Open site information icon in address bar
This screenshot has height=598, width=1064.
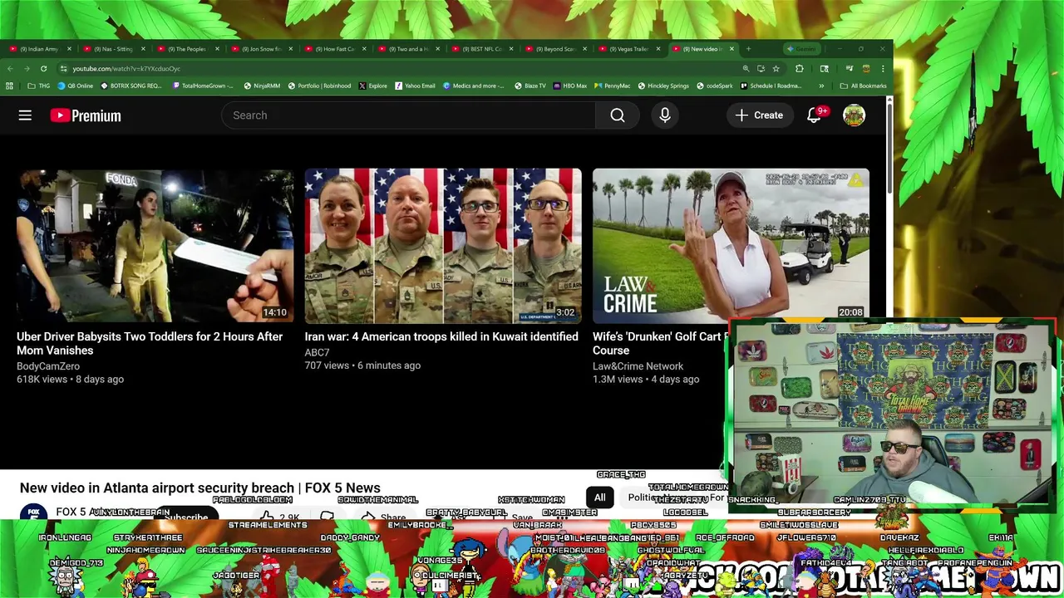point(65,69)
